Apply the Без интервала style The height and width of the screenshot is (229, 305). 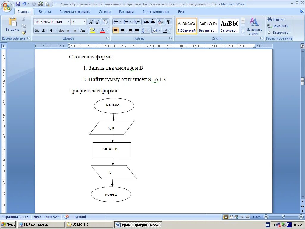208,26
